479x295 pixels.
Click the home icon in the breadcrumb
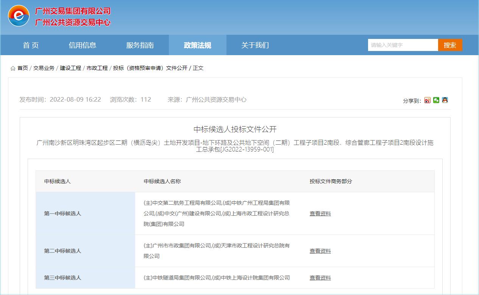point(13,68)
